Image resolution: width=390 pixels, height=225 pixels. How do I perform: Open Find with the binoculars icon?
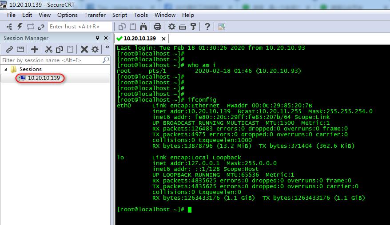coord(143,27)
